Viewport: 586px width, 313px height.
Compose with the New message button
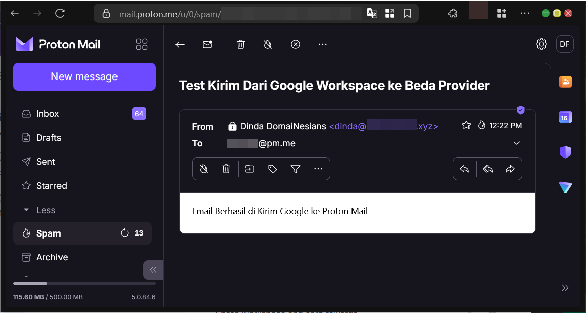84,76
